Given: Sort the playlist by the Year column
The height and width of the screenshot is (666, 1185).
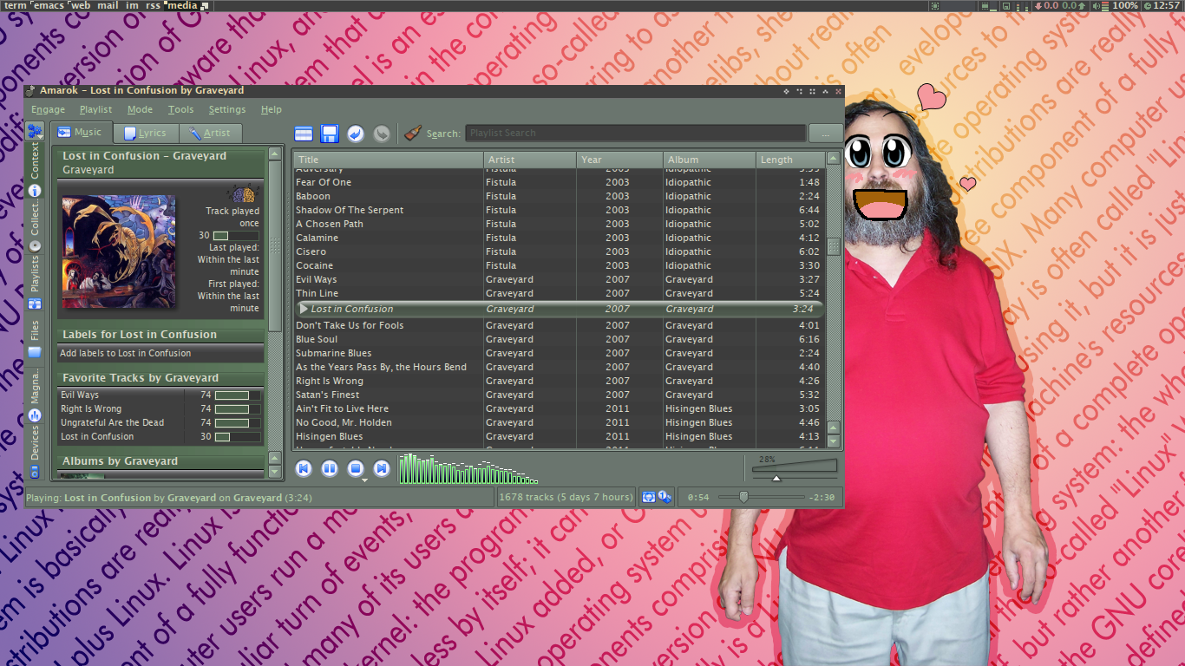Looking at the screenshot, I should (620, 160).
